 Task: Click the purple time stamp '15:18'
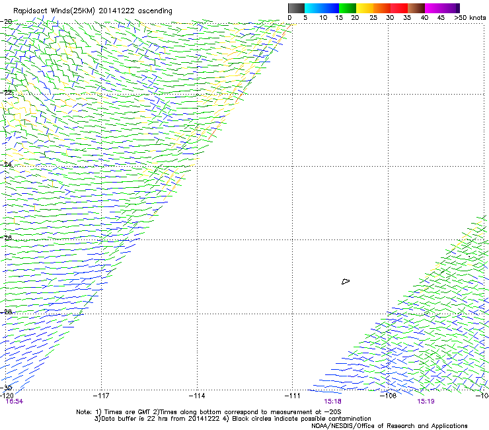[332, 402]
